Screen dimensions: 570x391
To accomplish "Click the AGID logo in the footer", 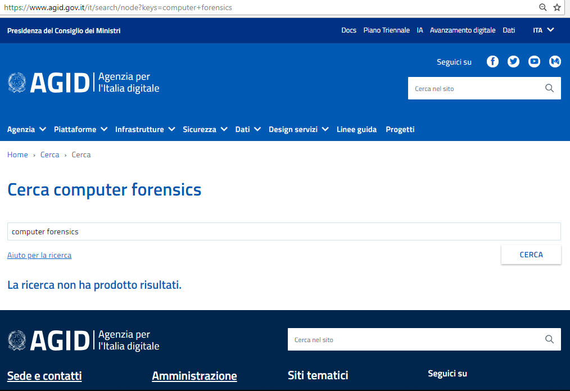I will pyautogui.click(x=83, y=340).
